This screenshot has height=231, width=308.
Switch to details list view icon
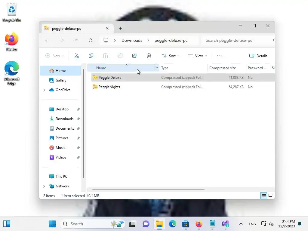coord(264,196)
